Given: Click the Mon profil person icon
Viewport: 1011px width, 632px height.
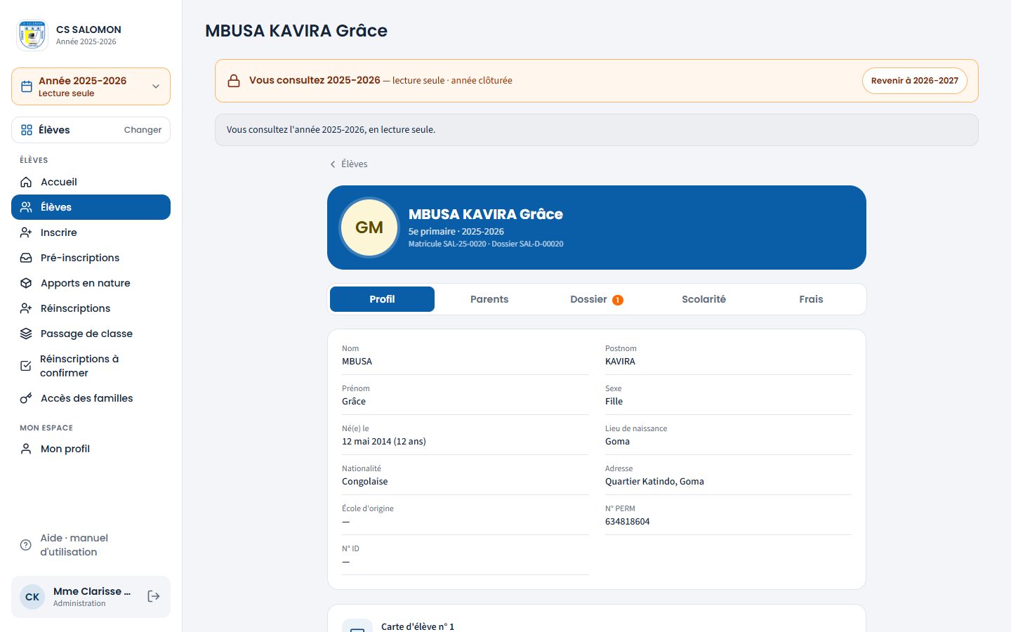Looking at the screenshot, I should click(x=26, y=449).
